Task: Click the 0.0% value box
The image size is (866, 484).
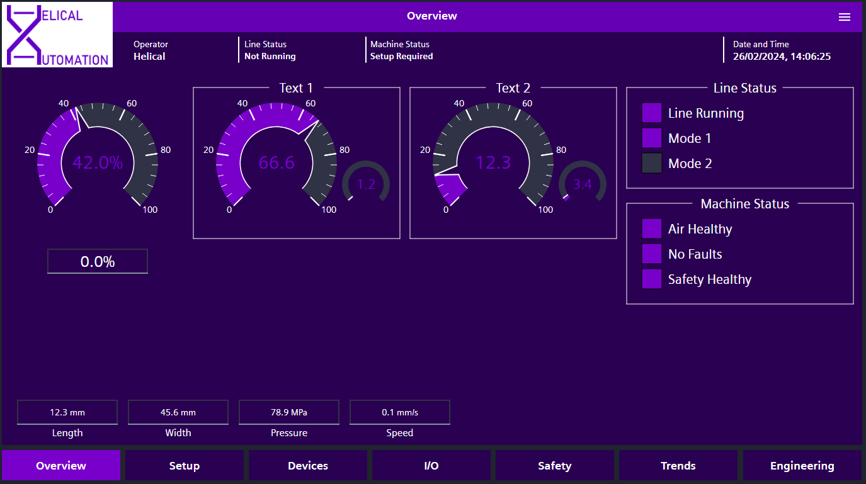Action: pos(97,261)
